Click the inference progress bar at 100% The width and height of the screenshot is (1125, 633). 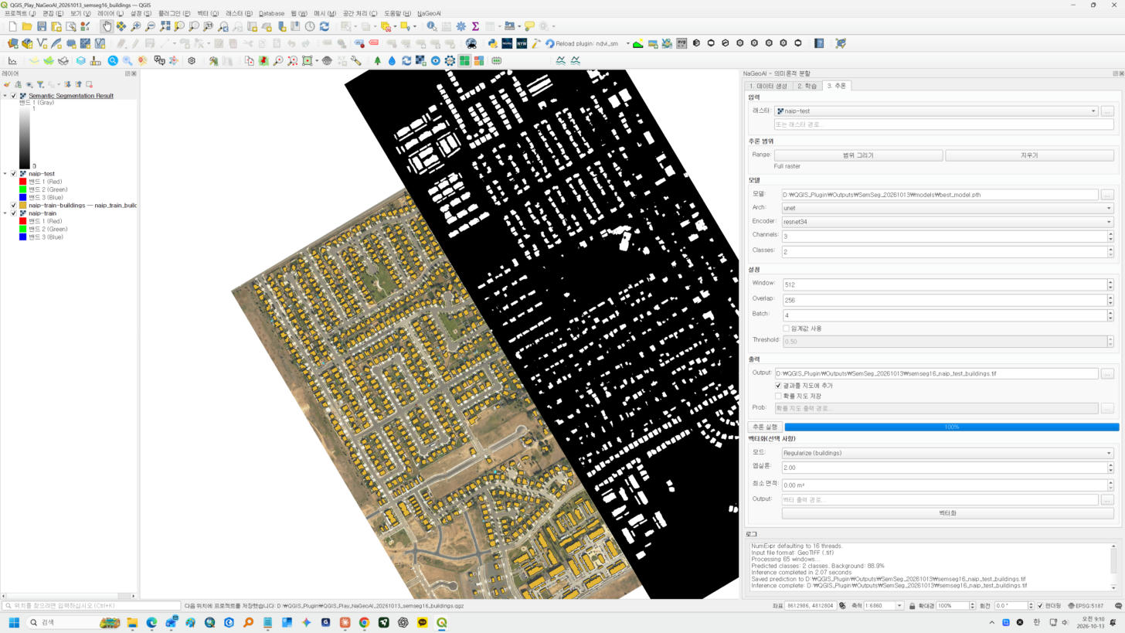[x=952, y=427]
